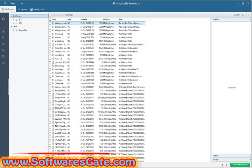252x168 pixels.
Task: Click the page icon below the eraser icon
Action: coord(3,37)
